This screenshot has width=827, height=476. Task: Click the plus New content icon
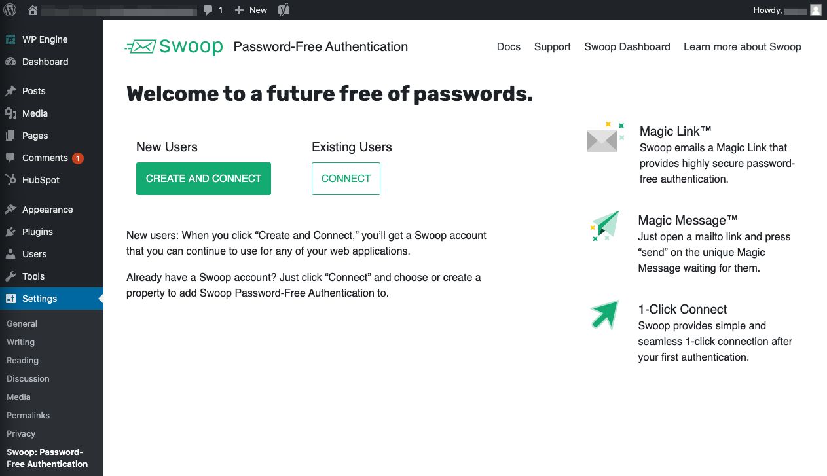pyautogui.click(x=239, y=10)
